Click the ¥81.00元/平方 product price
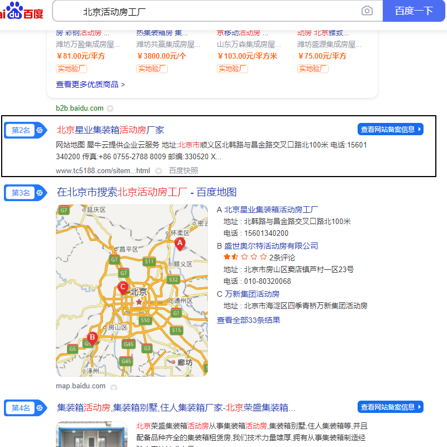 tap(80, 56)
